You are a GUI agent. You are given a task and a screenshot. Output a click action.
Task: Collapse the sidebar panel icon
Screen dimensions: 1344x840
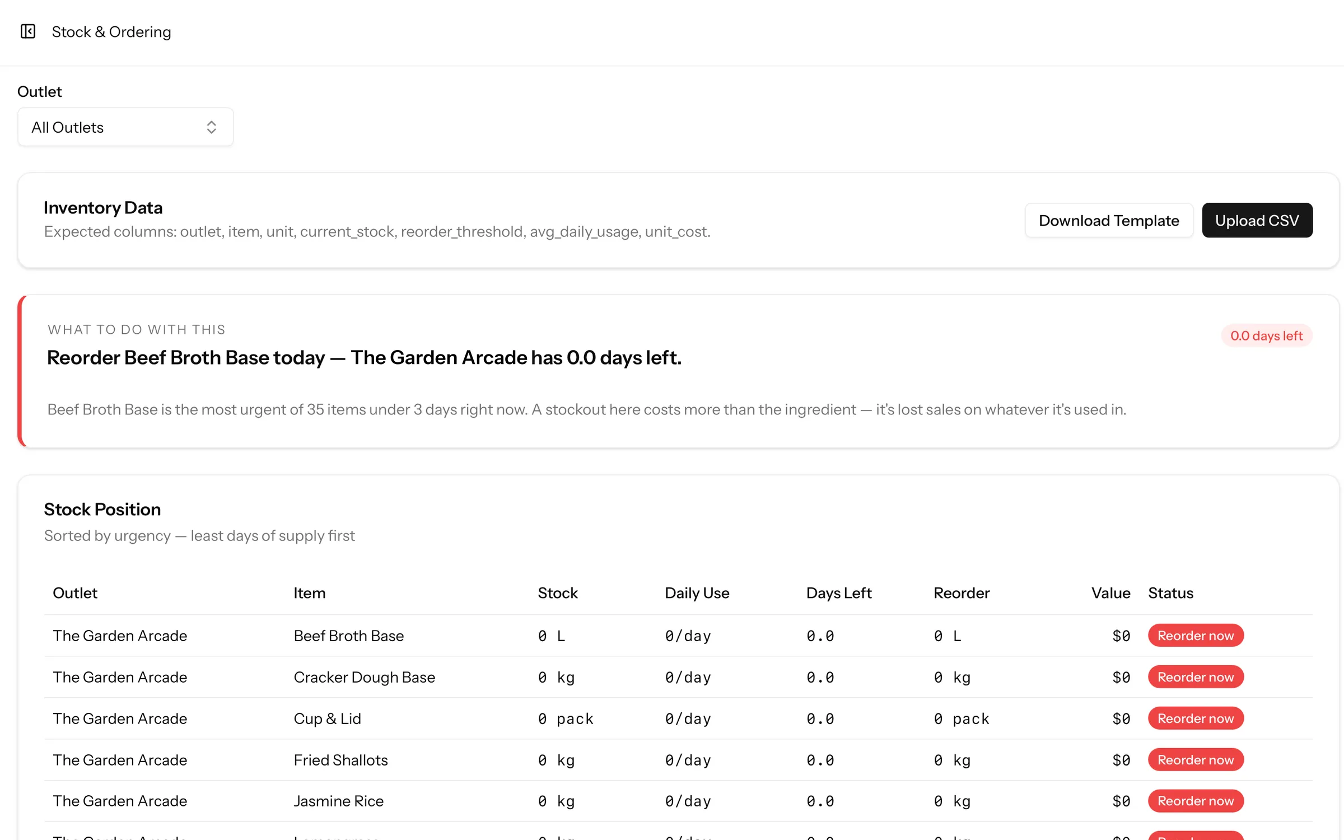pos(28,31)
